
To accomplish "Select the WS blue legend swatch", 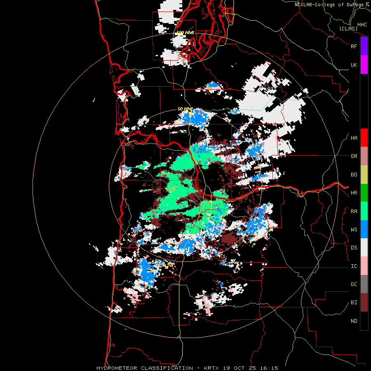I will [364, 229].
